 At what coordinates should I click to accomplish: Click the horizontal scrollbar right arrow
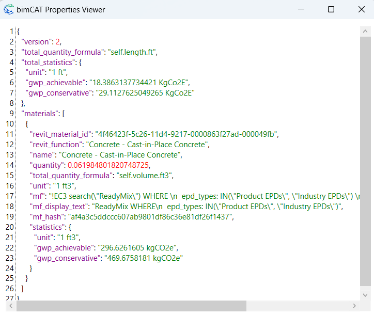pyautogui.click(x=354, y=306)
